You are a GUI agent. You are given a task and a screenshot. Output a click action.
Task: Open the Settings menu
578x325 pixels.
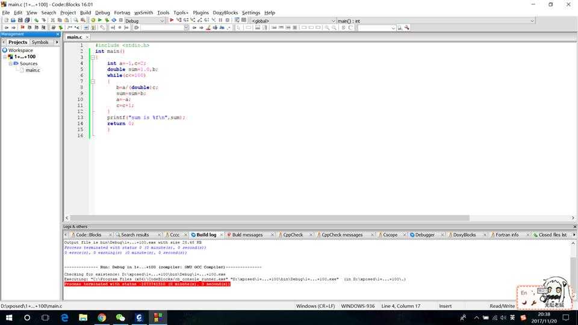pyautogui.click(x=251, y=13)
